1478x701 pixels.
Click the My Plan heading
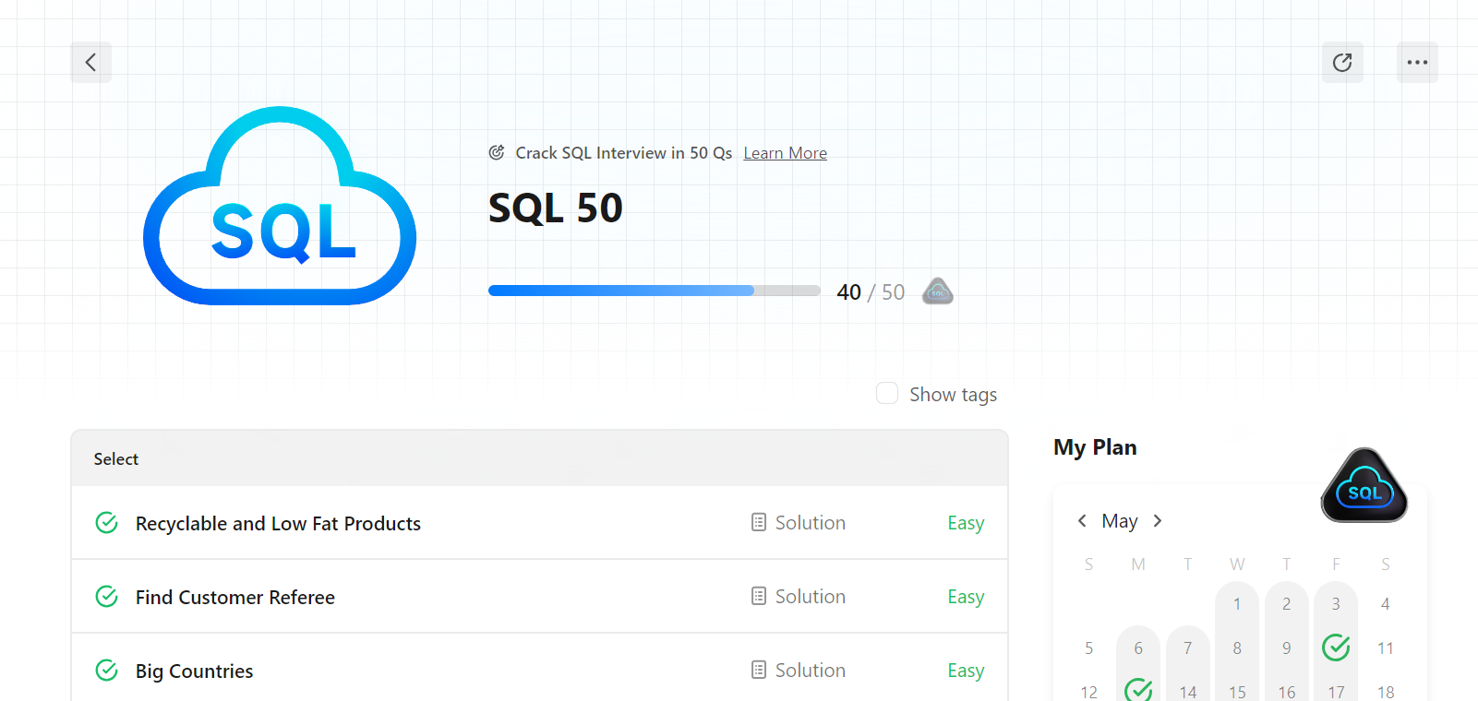tap(1095, 447)
